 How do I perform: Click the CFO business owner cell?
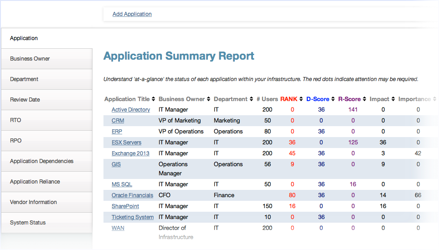coord(165,195)
